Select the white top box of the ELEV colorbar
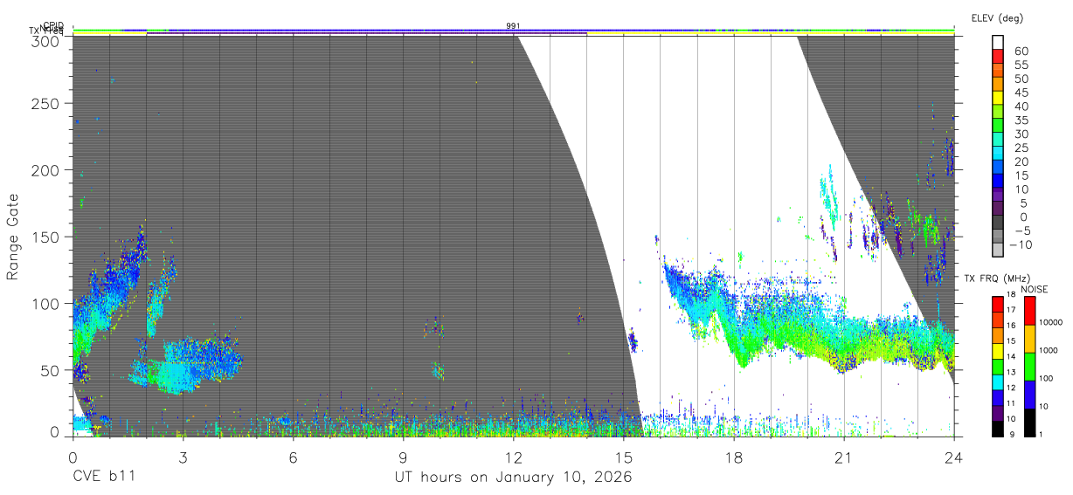 [998, 40]
